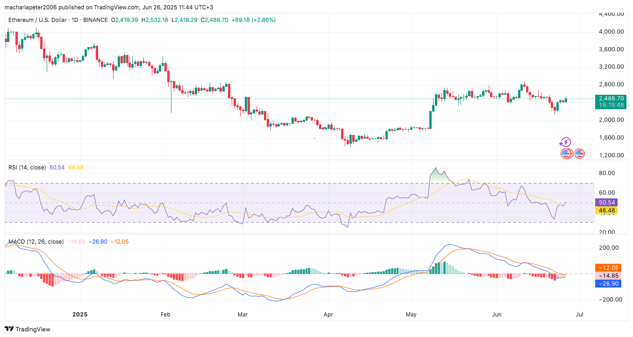Click the purple lightning news flash icon
This screenshot has height=337, width=633.
pyautogui.click(x=565, y=142)
